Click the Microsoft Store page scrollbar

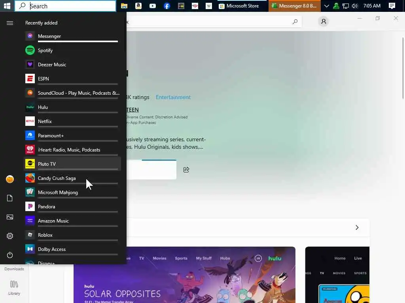[x=403, y=68]
